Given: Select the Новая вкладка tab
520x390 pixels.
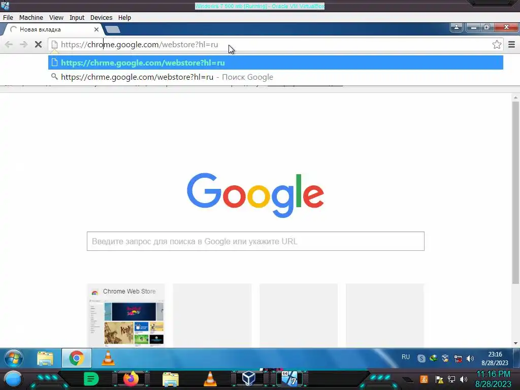Looking at the screenshot, I should [x=53, y=29].
